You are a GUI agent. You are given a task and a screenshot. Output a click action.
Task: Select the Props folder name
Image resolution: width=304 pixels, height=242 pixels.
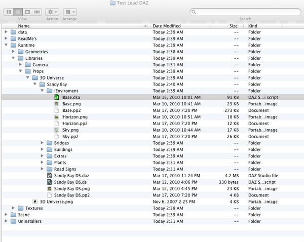click(38, 71)
